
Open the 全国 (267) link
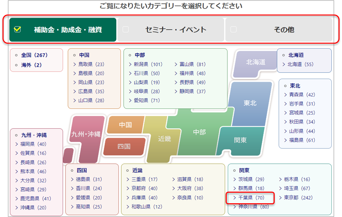34,55
